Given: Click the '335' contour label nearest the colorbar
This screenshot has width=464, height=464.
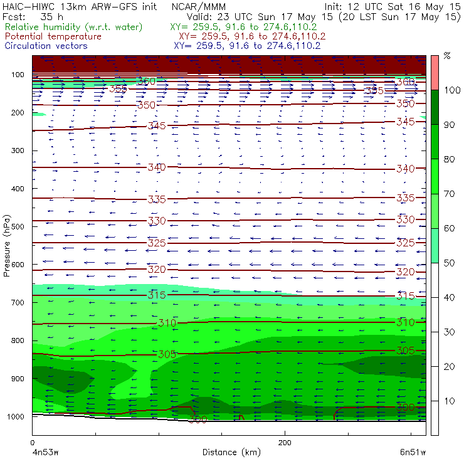Looking at the screenshot, I should point(406,198).
